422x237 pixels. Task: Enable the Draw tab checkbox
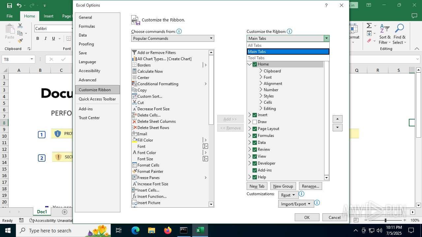[x=255, y=122]
